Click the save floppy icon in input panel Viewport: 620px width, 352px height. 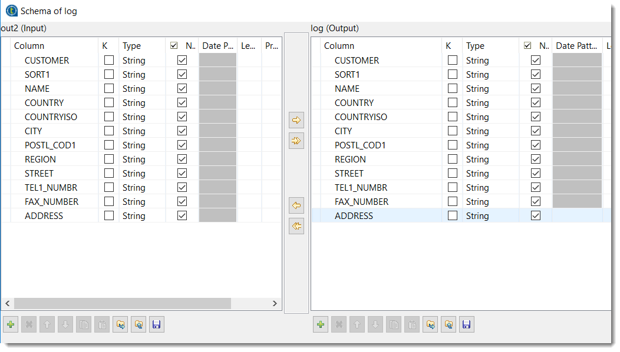157,325
